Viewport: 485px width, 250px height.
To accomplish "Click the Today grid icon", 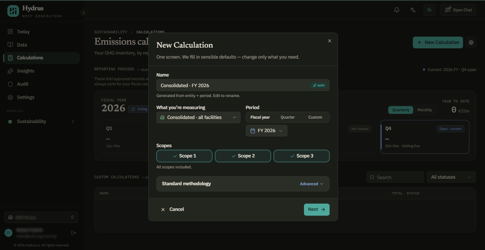I will [x=10, y=31].
